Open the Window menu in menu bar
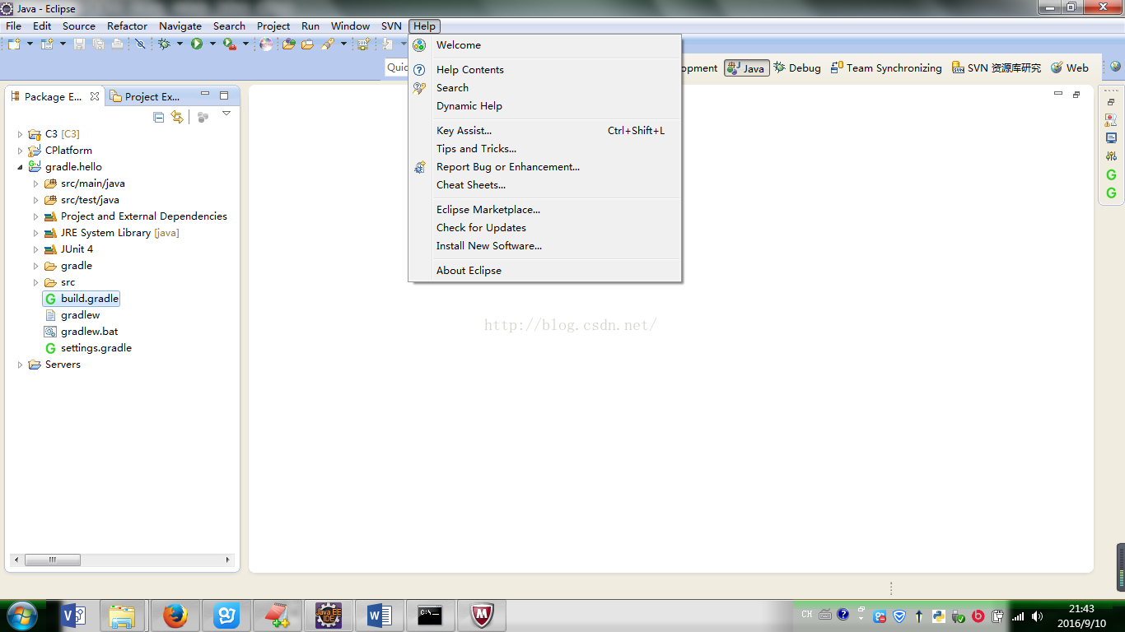The width and height of the screenshot is (1125, 632). (350, 26)
